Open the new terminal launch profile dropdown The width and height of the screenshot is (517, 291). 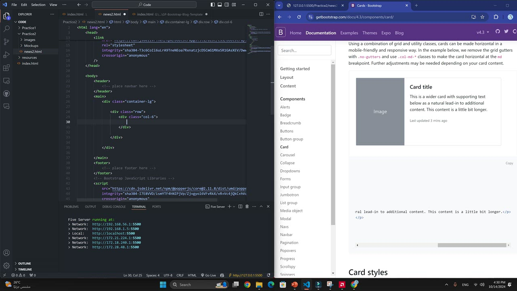coord(234,207)
